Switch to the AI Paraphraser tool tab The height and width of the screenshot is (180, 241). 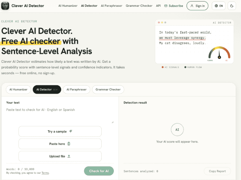tap(76, 90)
